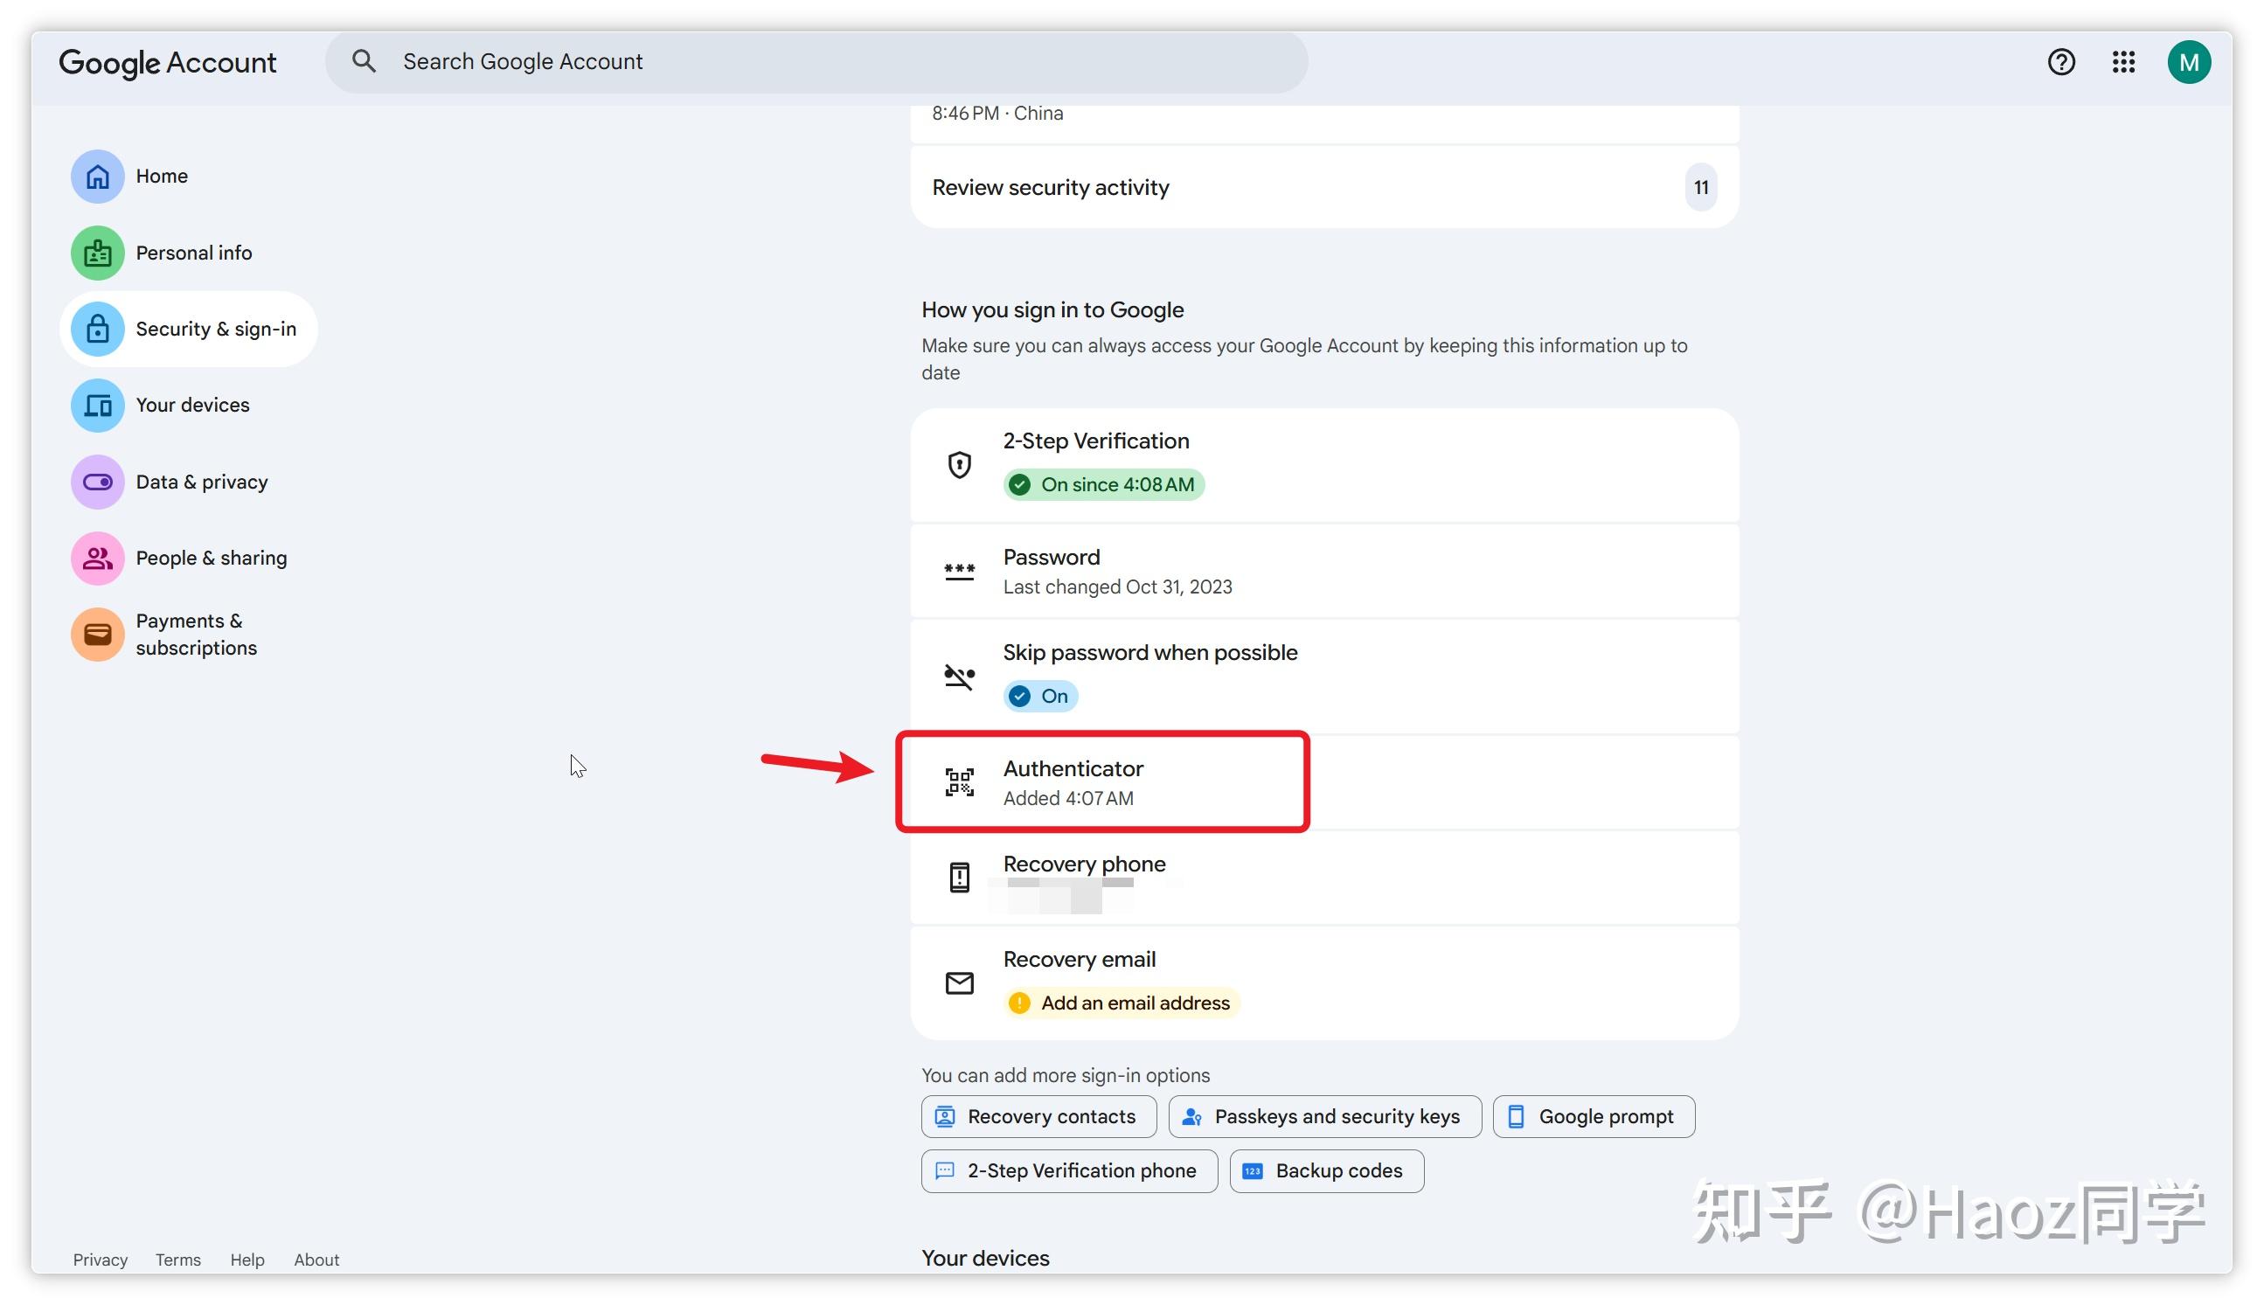Open the Google apps grid icon
The image size is (2264, 1305).
pyautogui.click(x=2123, y=62)
